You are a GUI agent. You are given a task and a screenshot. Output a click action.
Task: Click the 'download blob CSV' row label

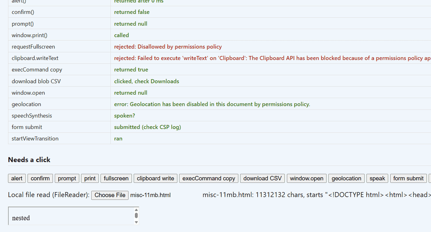(36, 81)
